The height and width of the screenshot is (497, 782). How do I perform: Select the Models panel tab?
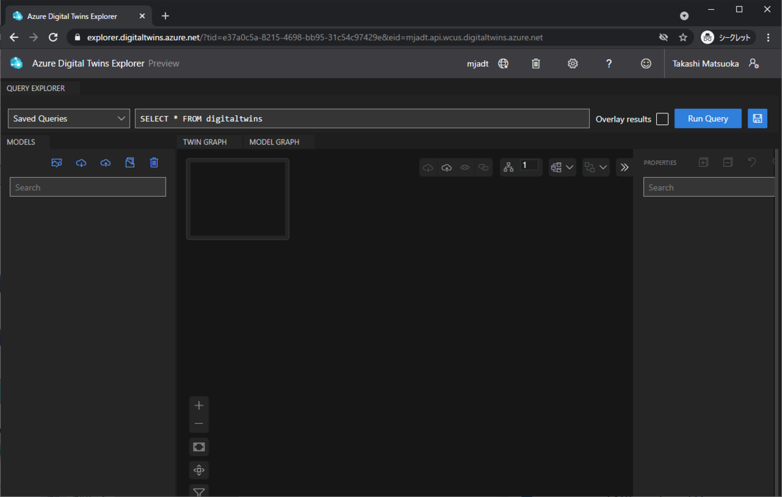pos(21,142)
